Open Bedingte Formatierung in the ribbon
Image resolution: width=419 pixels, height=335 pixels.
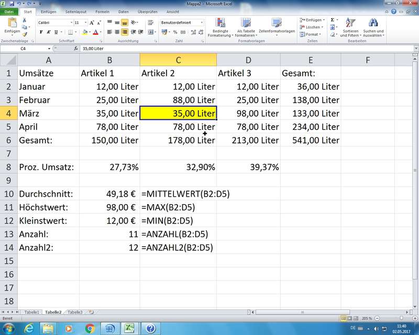[x=220, y=27]
